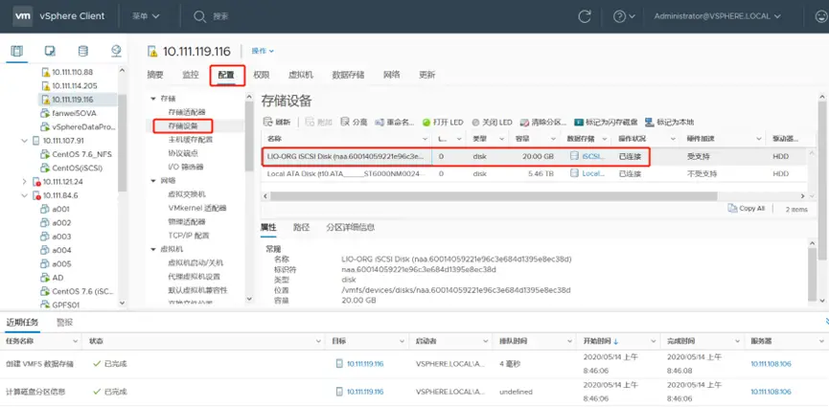Open 虚拟交换机 in the settings list
Image resolution: width=829 pixels, height=407 pixels.
pyautogui.click(x=187, y=194)
